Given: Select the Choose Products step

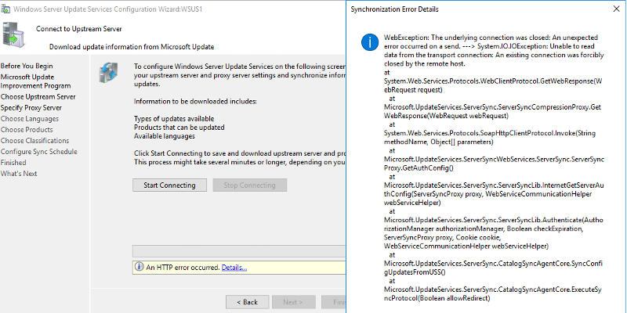Looking at the screenshot, I should pos(27,130).
